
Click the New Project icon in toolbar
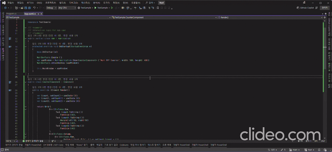click(16, 8)
